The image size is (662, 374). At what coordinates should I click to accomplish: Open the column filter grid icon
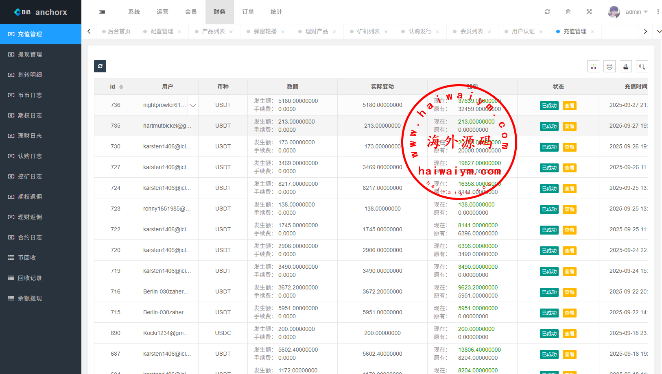click(x=593, y=67)
